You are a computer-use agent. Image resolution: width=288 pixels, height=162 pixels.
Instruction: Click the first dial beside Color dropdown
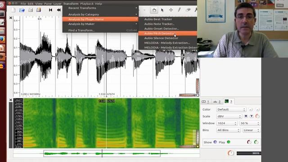[x=251, y=109]
